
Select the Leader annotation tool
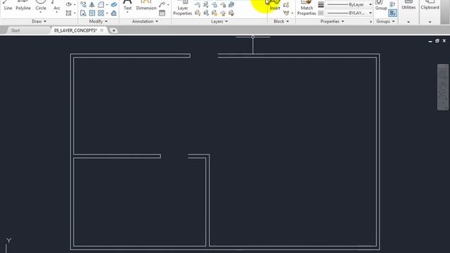coord(162,4)
